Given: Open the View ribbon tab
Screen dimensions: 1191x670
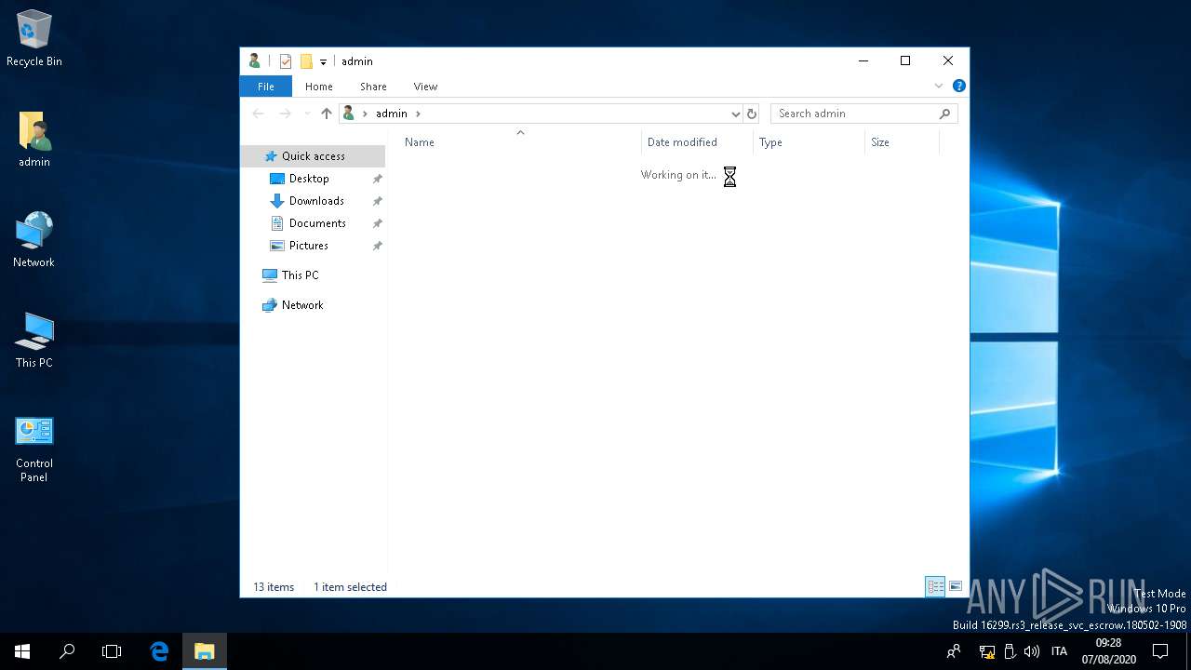Looking at the screenshot, I should click(425, 87).
